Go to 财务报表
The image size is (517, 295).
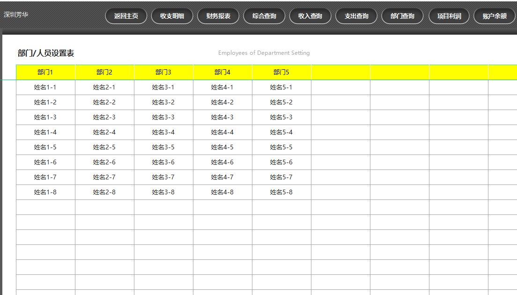pos(218,16)
